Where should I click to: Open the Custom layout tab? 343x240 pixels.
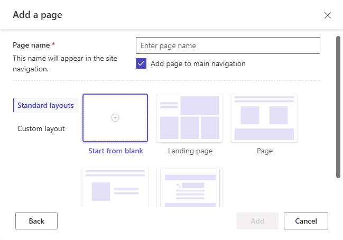click(x=41, y=128)
